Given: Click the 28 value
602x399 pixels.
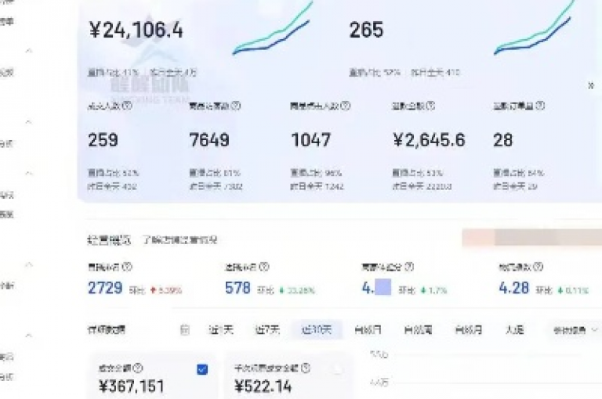Looking at the screenshot, I should 502,140.
